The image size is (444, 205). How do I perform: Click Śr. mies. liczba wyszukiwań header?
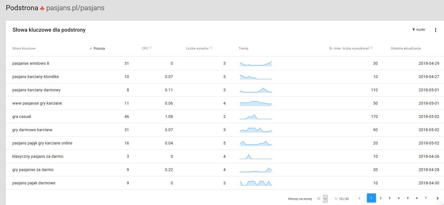pyautogui.click(x=349, y=48)
